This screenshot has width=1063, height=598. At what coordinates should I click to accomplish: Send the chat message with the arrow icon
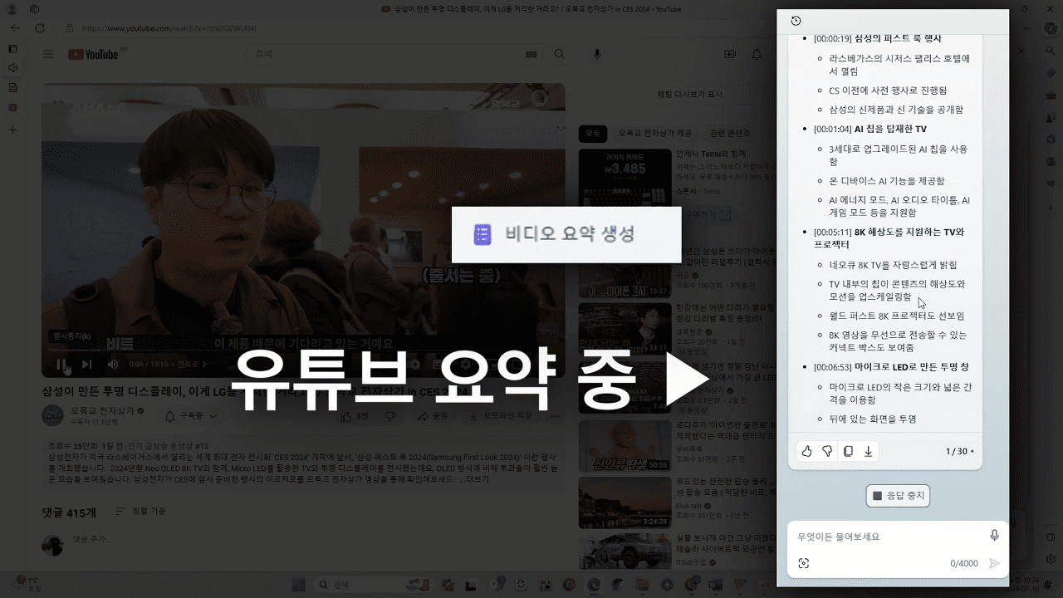coord(994,562)
